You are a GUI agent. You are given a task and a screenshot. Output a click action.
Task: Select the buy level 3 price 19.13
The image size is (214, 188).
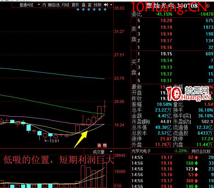[x=166, y=67]
